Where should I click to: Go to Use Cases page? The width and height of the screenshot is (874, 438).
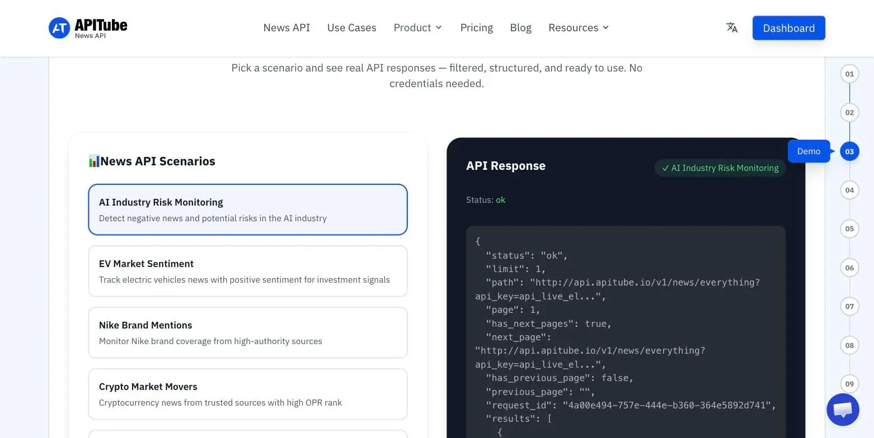pyautogui.click(x=352, y=28)
